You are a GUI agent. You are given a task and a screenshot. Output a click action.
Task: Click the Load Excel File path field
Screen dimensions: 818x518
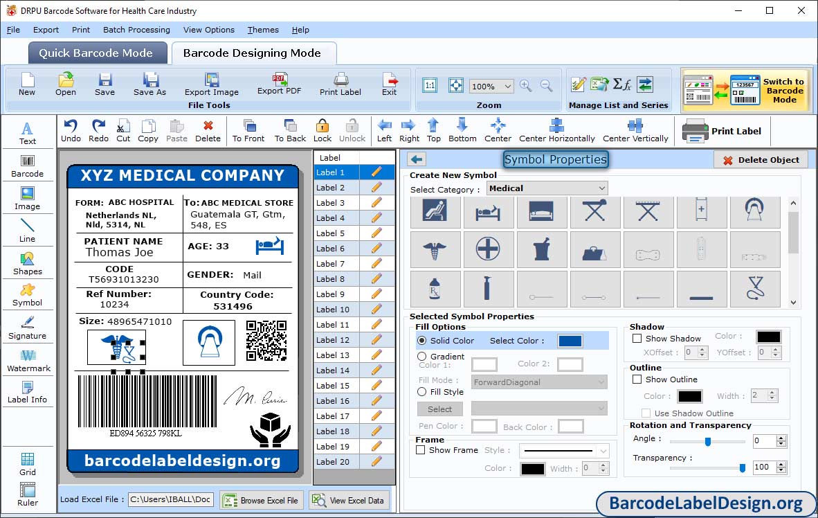(171, 500)
